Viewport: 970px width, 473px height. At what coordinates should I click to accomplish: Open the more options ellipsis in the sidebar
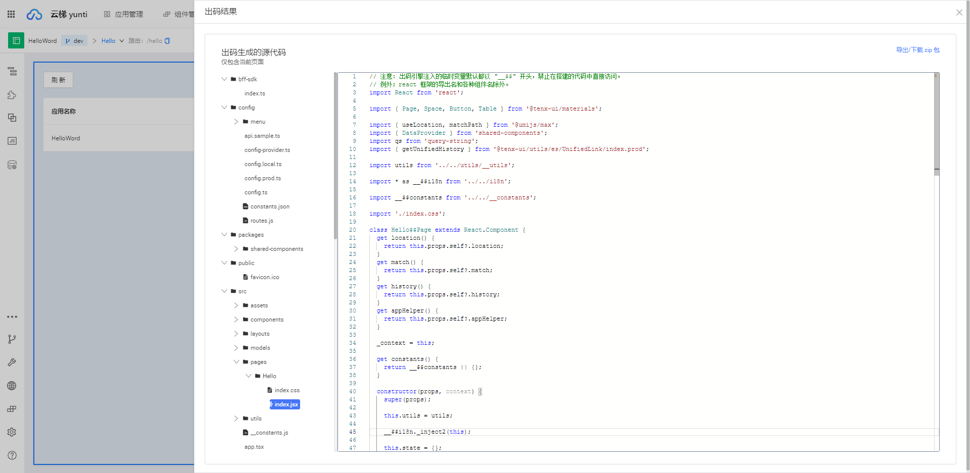pos(12,317)
